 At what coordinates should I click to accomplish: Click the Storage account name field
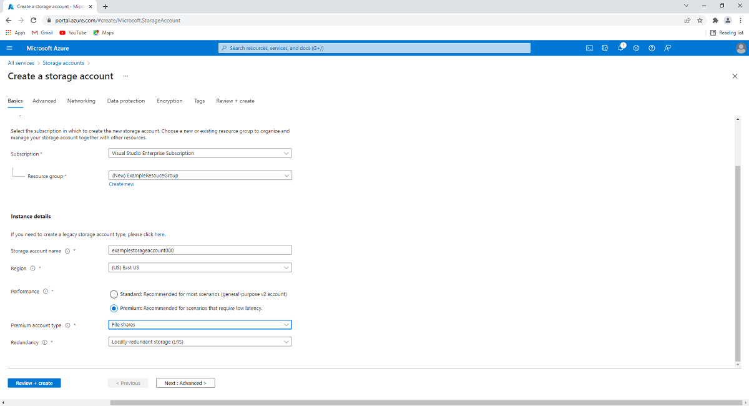point(200,250)
